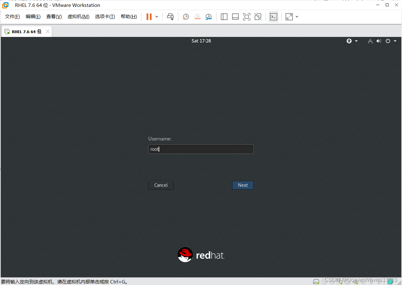This screenshot has height=285, width=402.
Task: Close the VMware Workstation window
Action: [396, 5]
